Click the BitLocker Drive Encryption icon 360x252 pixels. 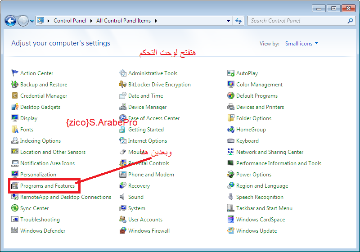pos(123,84)
